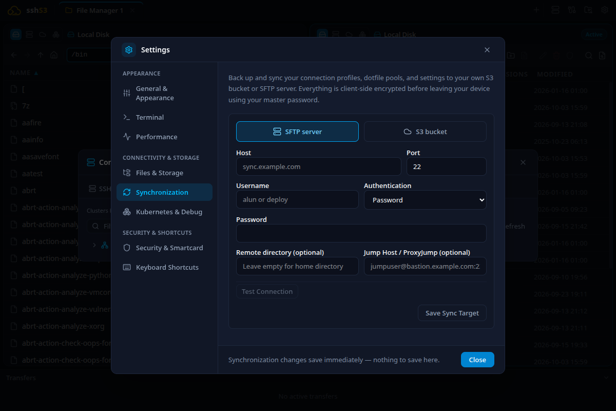Open the Terminal settings section
The width and height of the screenshot is (616, 411).
tap(164, 117)
